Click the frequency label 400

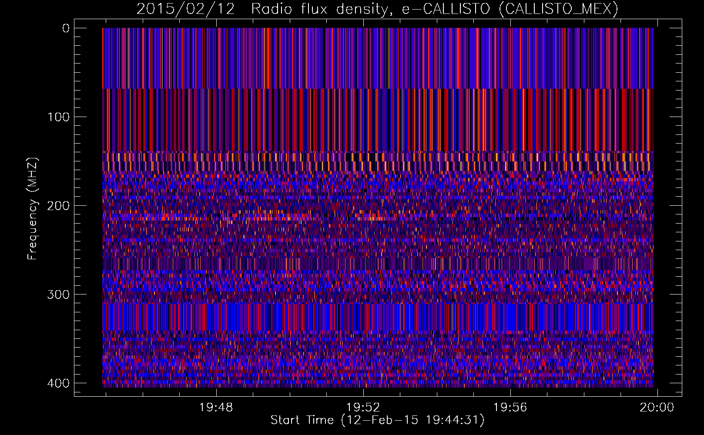click(x=58, y=383)
